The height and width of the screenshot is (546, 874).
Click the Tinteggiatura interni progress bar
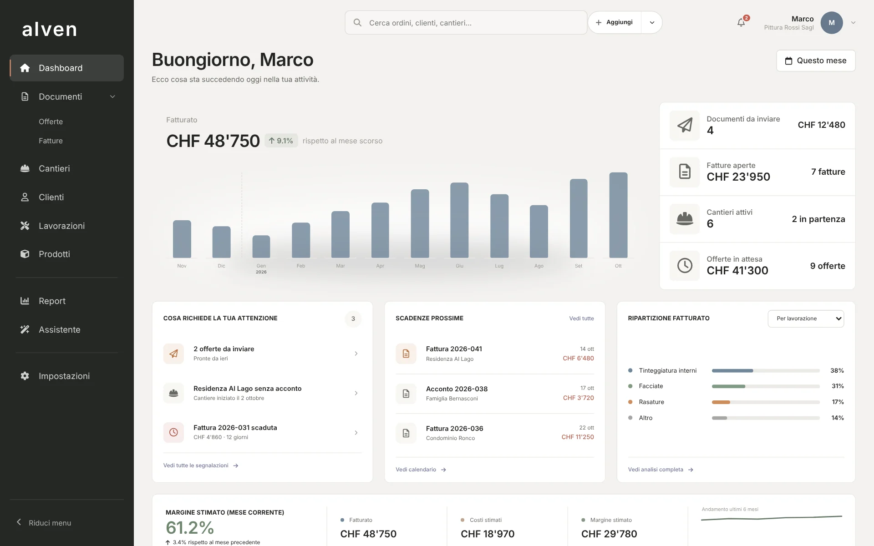point(766,371)
